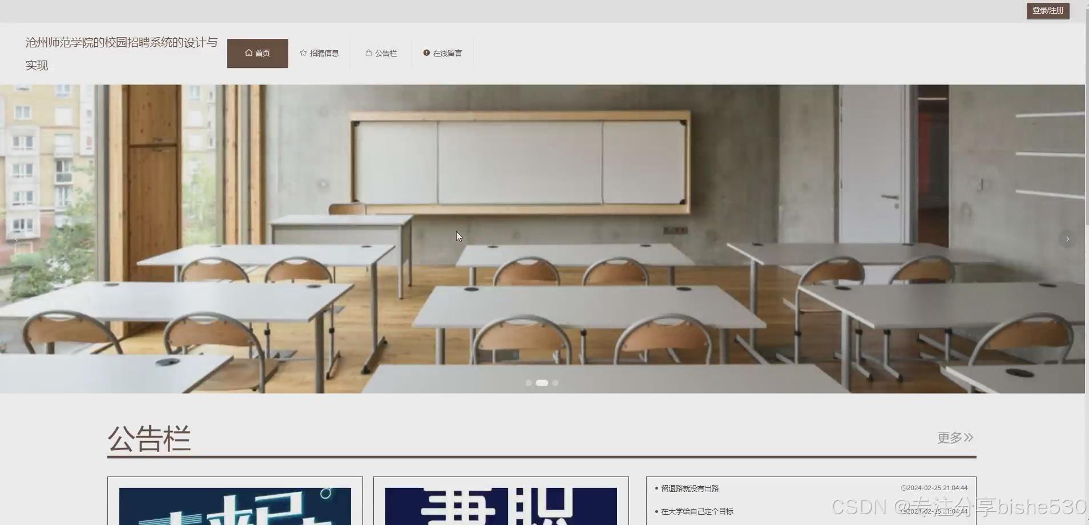Advance carousel with right arrow
This screenshot has width=1089, height=525.
(1067, 239)
